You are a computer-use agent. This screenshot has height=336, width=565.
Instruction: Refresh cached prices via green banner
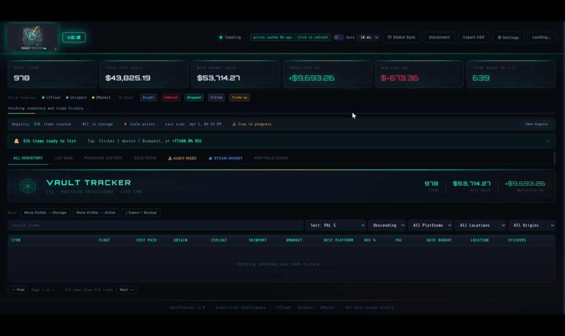(x=290, y=38)
